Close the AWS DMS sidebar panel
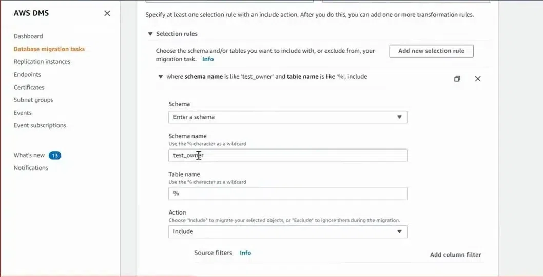Viewport: 543px width, 277px height. pyautogui.click(x=107, y=13)
